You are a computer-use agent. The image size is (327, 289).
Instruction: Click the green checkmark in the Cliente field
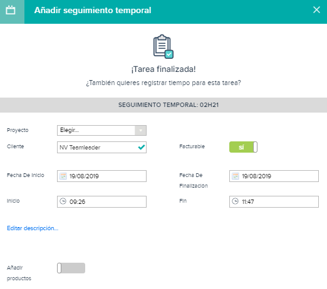(x=142, y=147)
